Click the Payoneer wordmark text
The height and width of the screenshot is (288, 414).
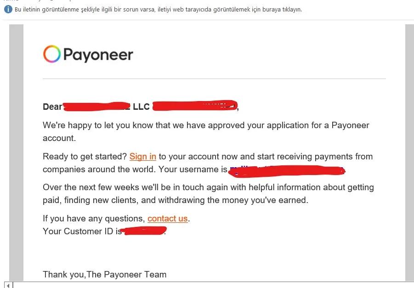point(98,55)
